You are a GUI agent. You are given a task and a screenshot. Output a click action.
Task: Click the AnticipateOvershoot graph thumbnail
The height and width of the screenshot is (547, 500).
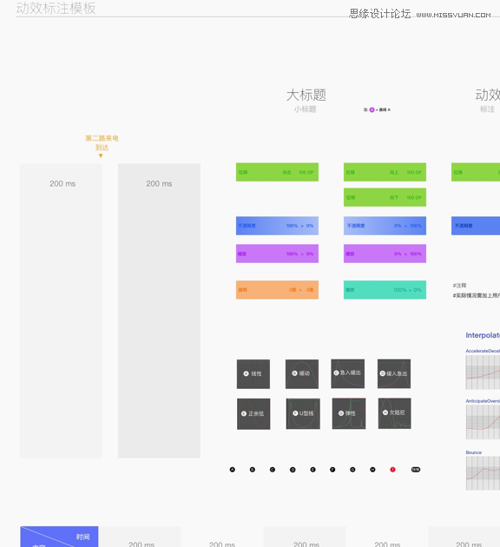click(483, 422)
